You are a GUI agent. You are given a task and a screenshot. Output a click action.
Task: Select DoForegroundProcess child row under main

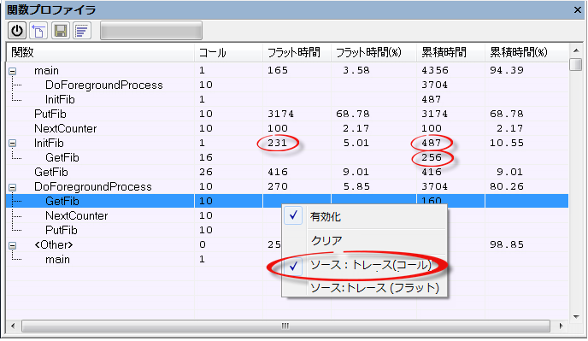(288, 85)
